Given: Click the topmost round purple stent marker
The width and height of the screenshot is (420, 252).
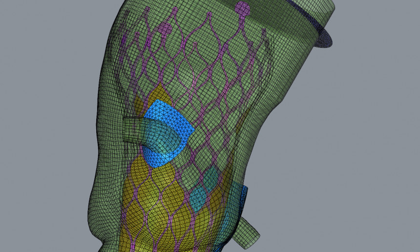Looking at the screenshot, I should tap(242, 9).
